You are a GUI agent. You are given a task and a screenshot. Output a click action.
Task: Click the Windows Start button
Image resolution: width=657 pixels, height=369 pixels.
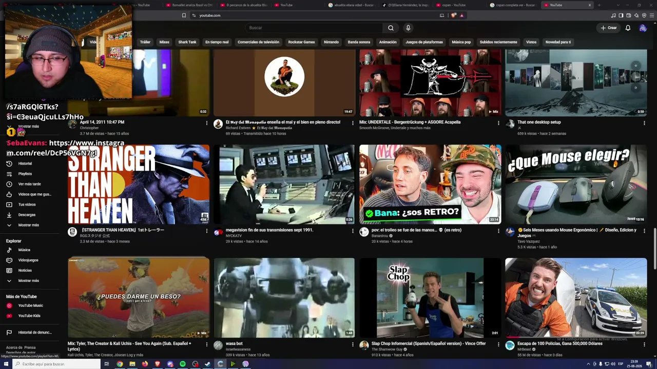pyautogui.click(x=6, y=364)
